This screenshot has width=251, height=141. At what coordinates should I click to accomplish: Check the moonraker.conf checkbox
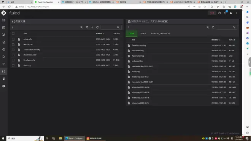13,55
